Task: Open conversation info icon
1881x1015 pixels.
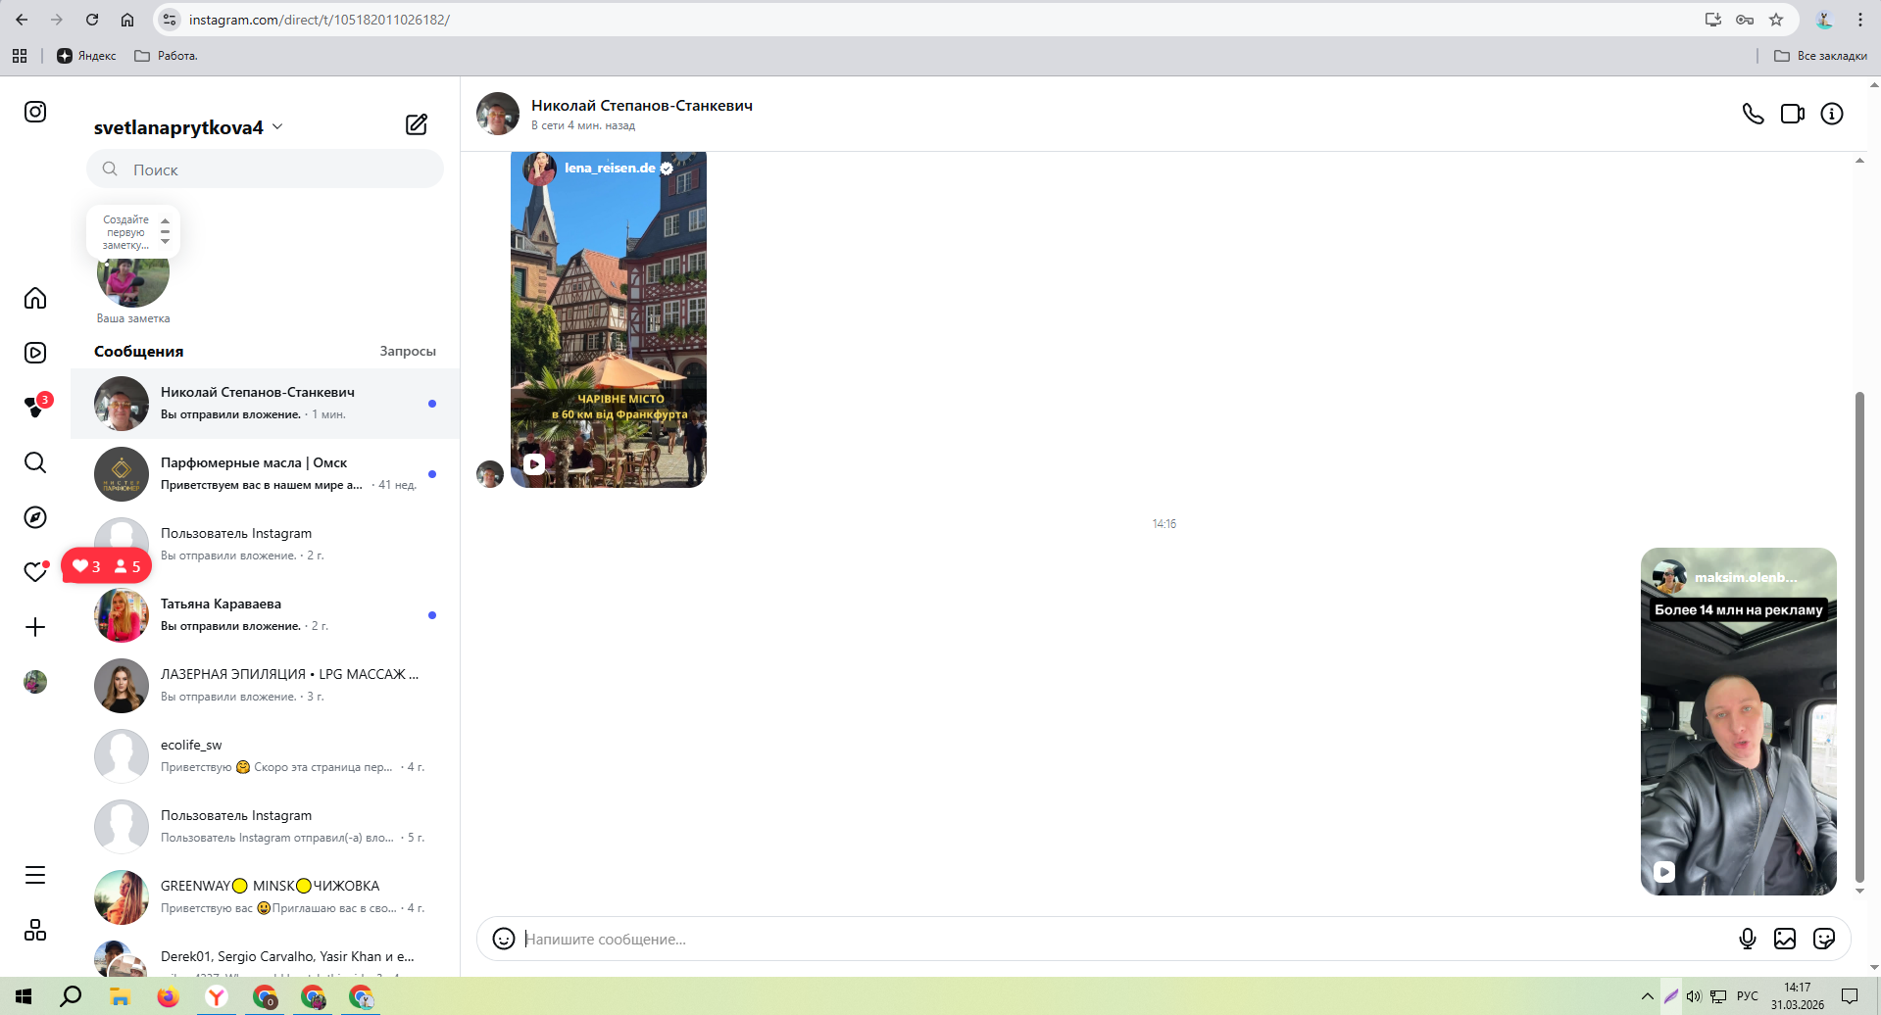Action: (1832, 114)
